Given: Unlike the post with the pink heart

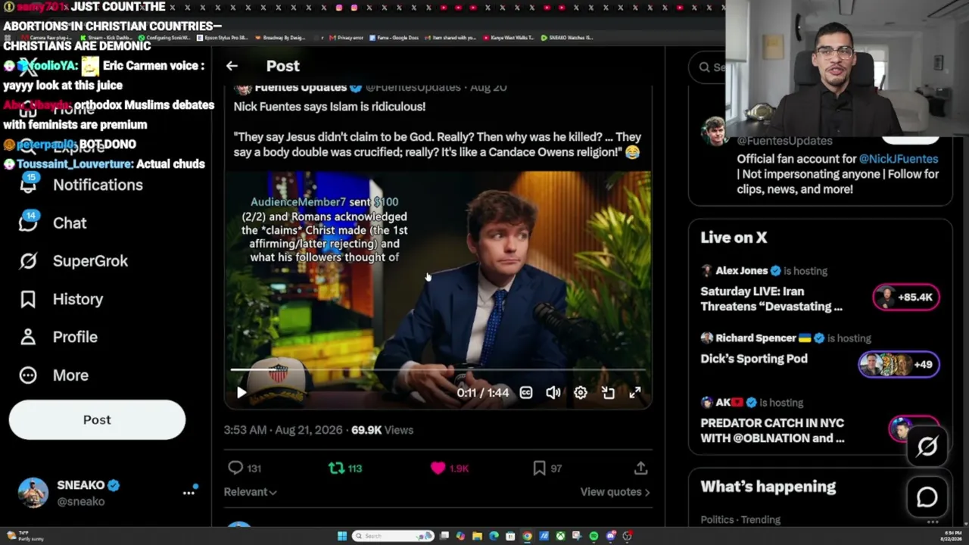Looking at the screenshot, I should click(x=438, y=468).
